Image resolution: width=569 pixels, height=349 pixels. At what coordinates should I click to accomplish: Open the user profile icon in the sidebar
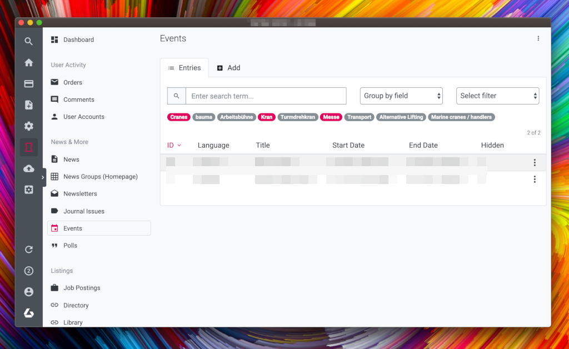tap(29, 292)
